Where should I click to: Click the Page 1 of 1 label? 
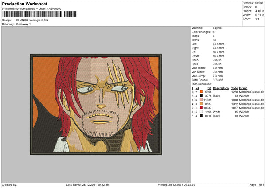257,184
